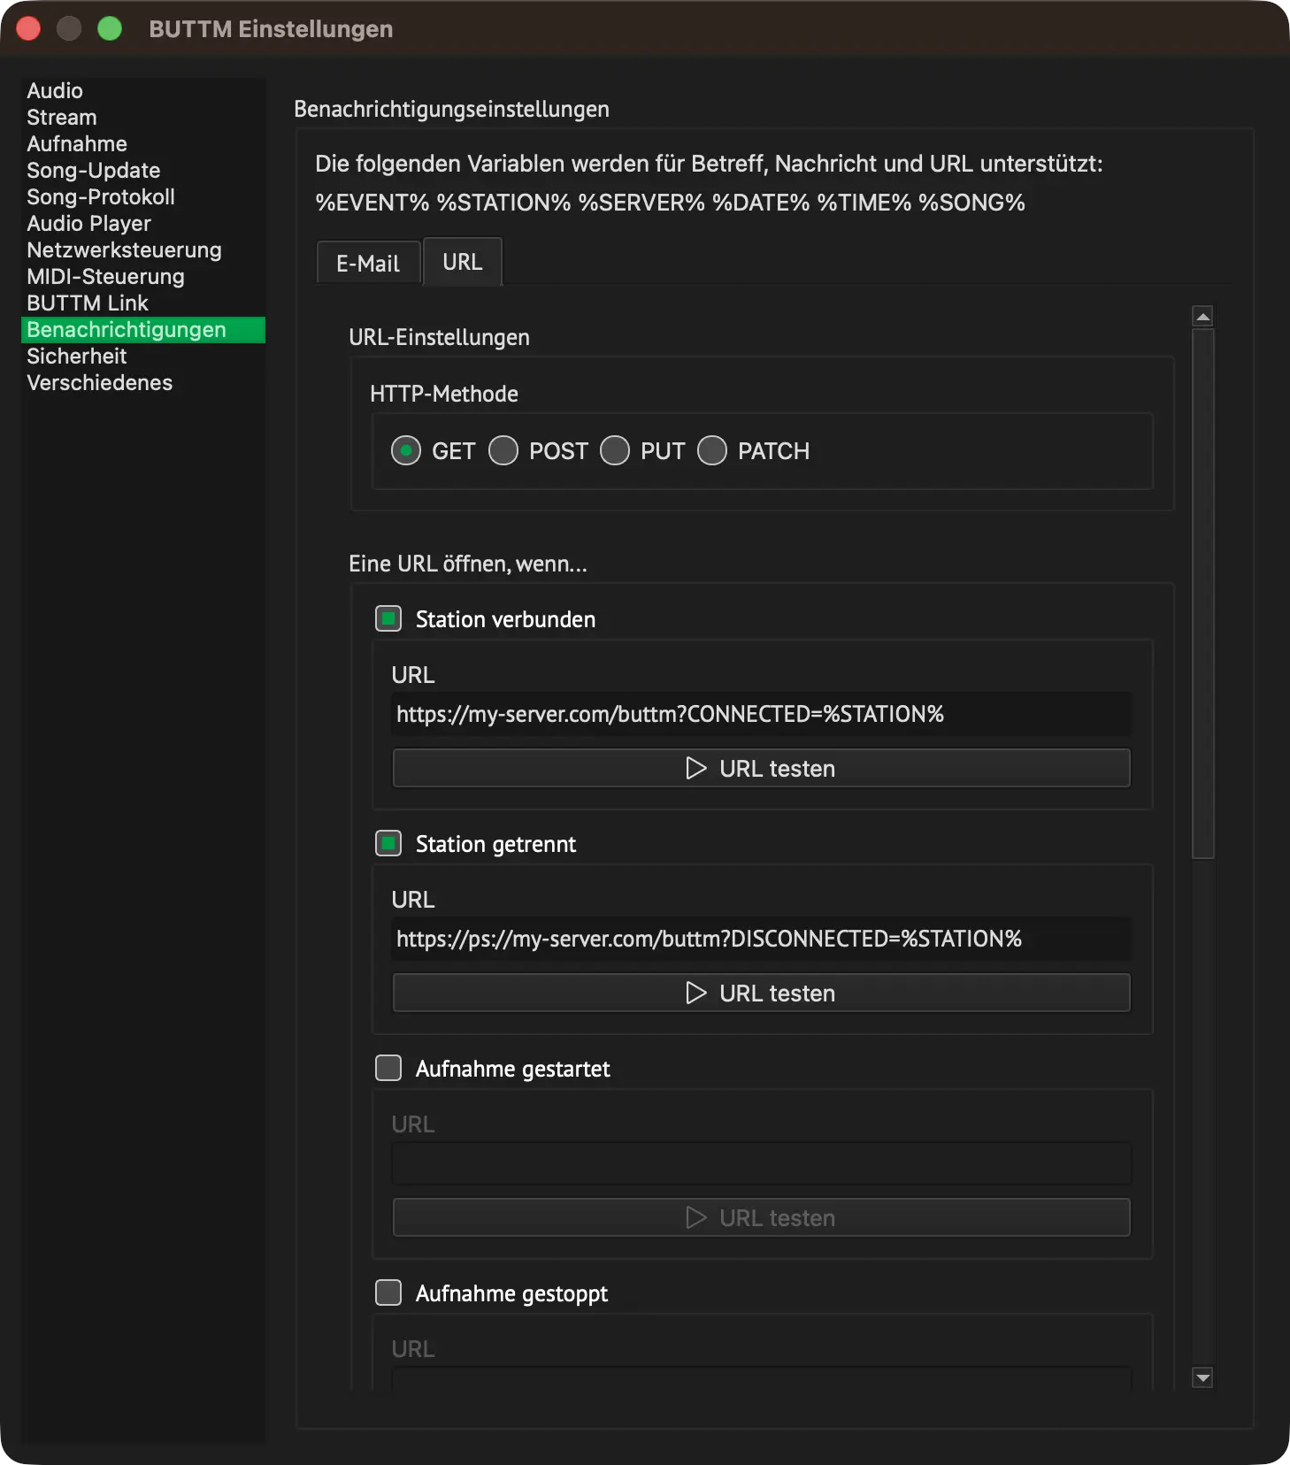
Task: Open the MIDI-Steuerung settings section
Action: point(143,277)
